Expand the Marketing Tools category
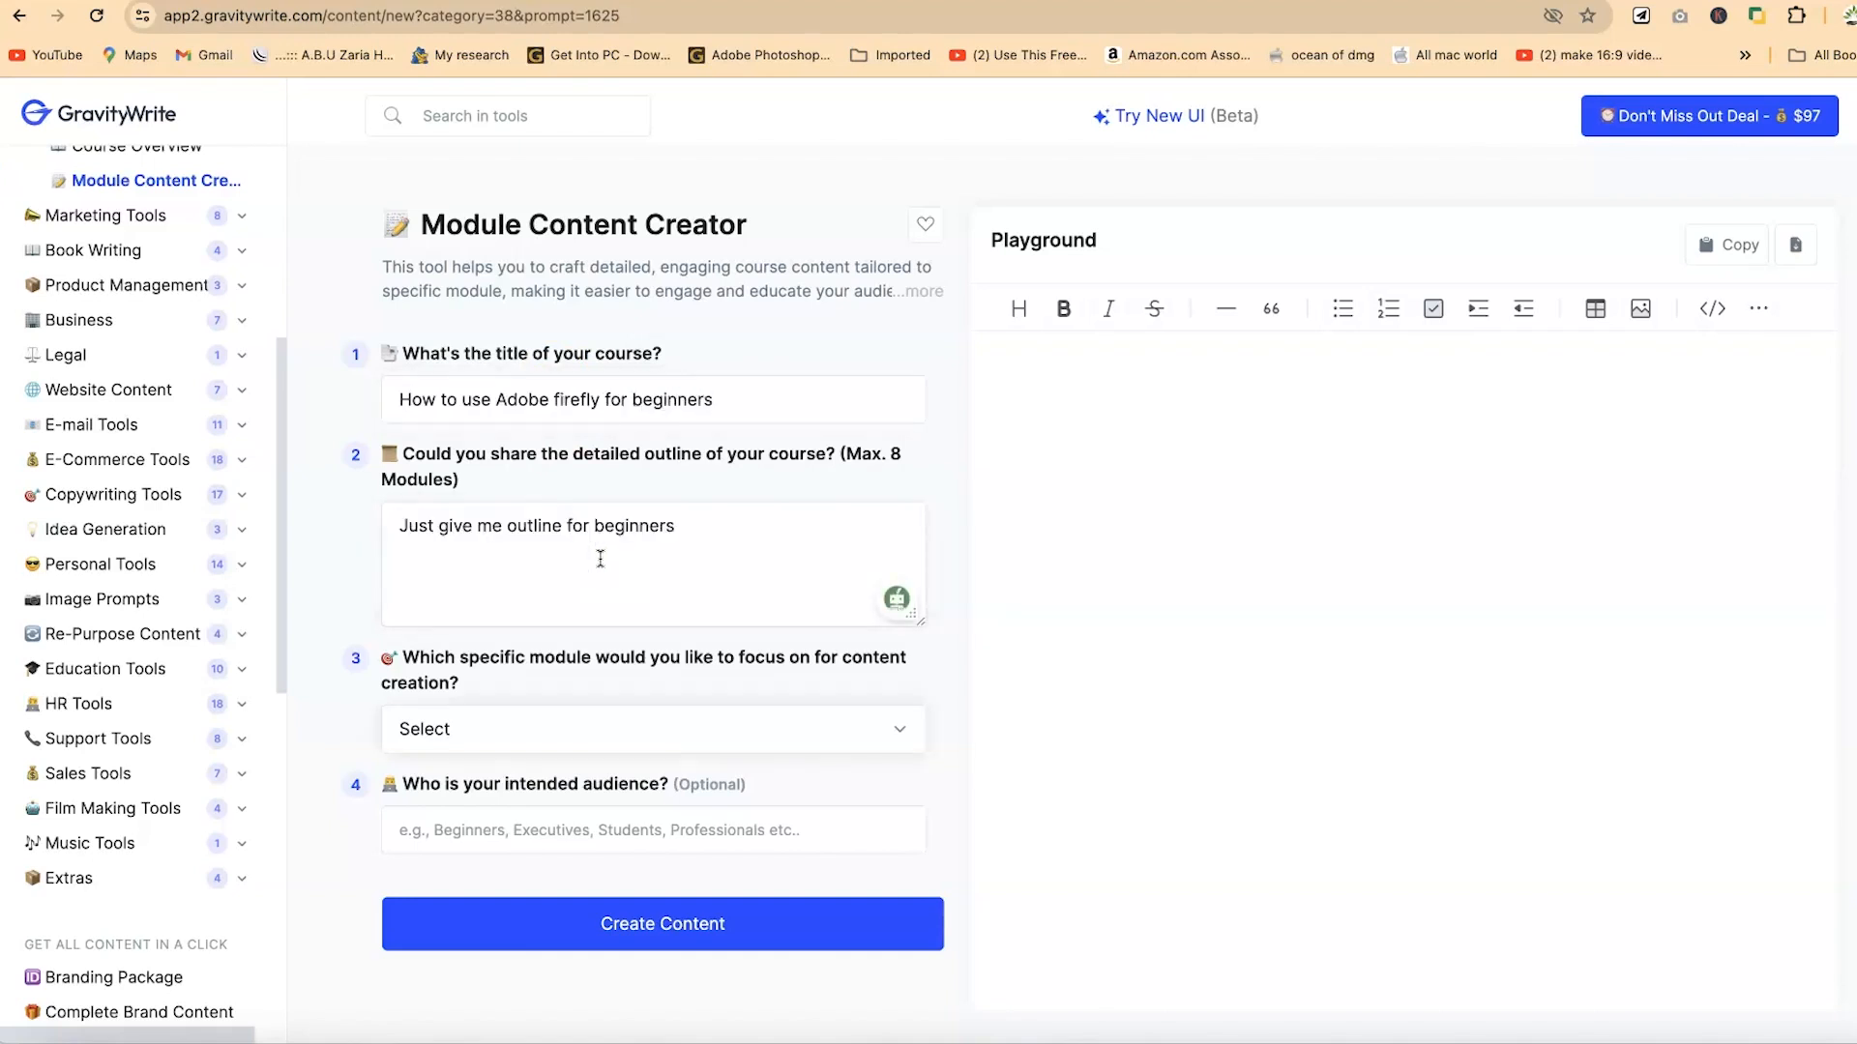 242,216
